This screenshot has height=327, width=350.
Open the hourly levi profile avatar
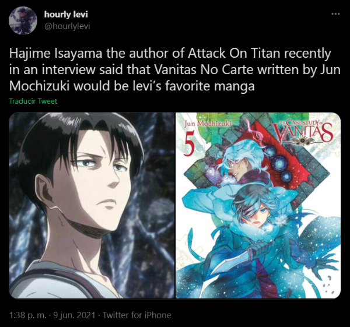coord(23,20)
